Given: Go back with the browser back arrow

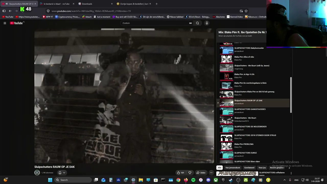Looking at the screenshot, I should click(10, 11).
